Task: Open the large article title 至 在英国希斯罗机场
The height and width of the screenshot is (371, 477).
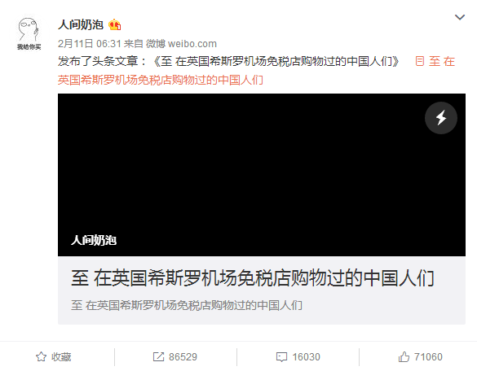Action: 253,277
